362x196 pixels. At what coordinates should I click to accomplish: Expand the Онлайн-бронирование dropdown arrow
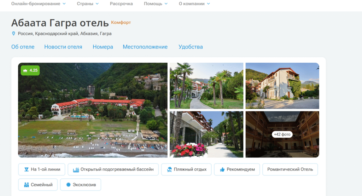(64, 4)
